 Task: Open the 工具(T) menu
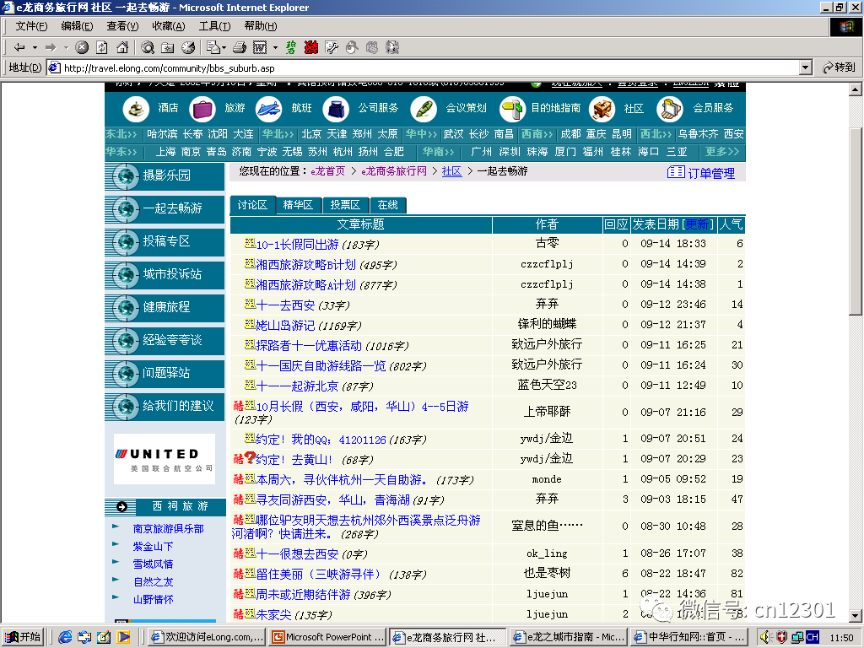pyautogui.click(x=215, y=26)
